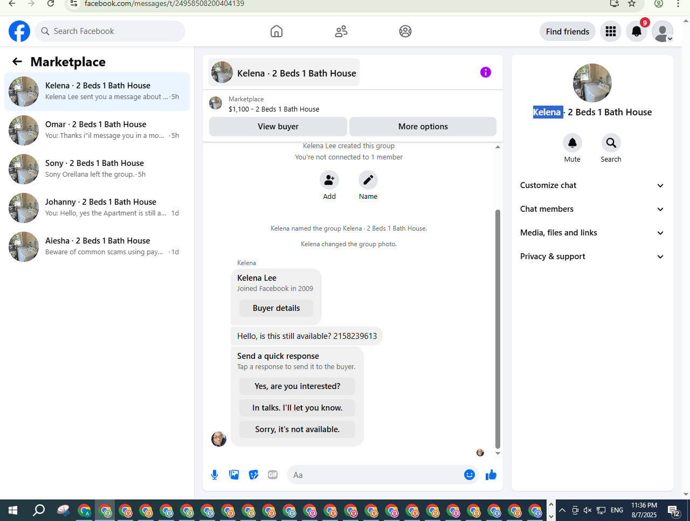Click the View buyer button
The width and height of the screenshot is (690, 521).
click(x=278, y=127)
